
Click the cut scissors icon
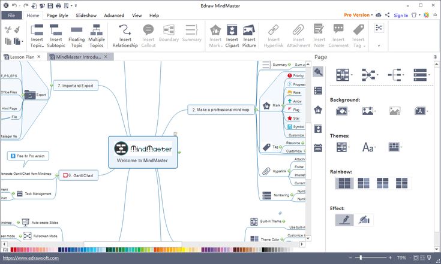(x=8, y=29)
